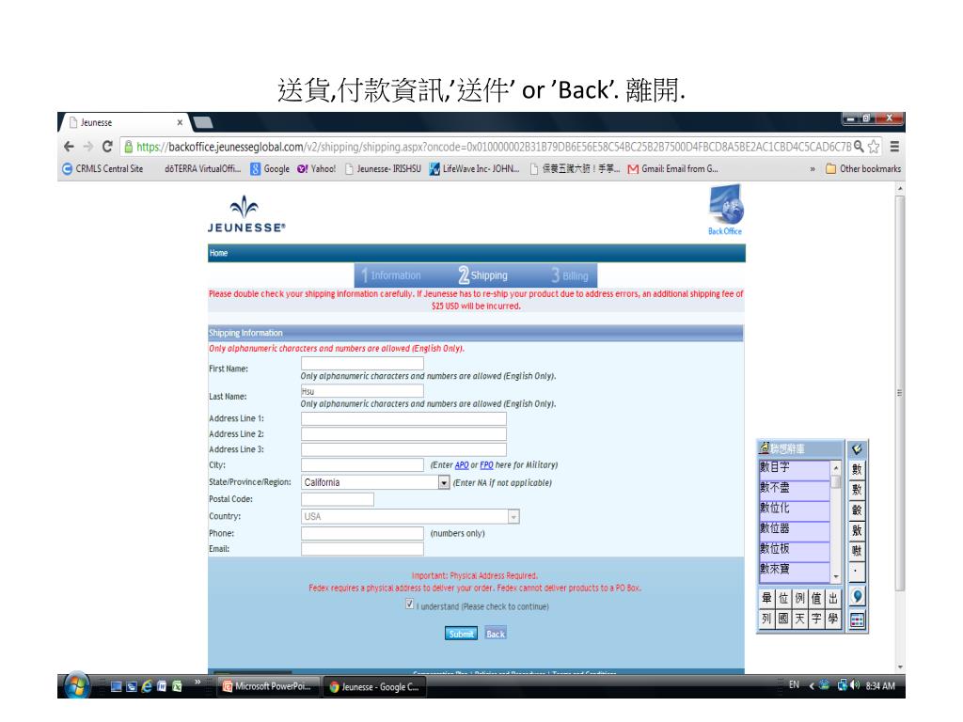Bookmark this page with the star icon
The width and height of the screenshot is (963, 722).
click(874, 147)
